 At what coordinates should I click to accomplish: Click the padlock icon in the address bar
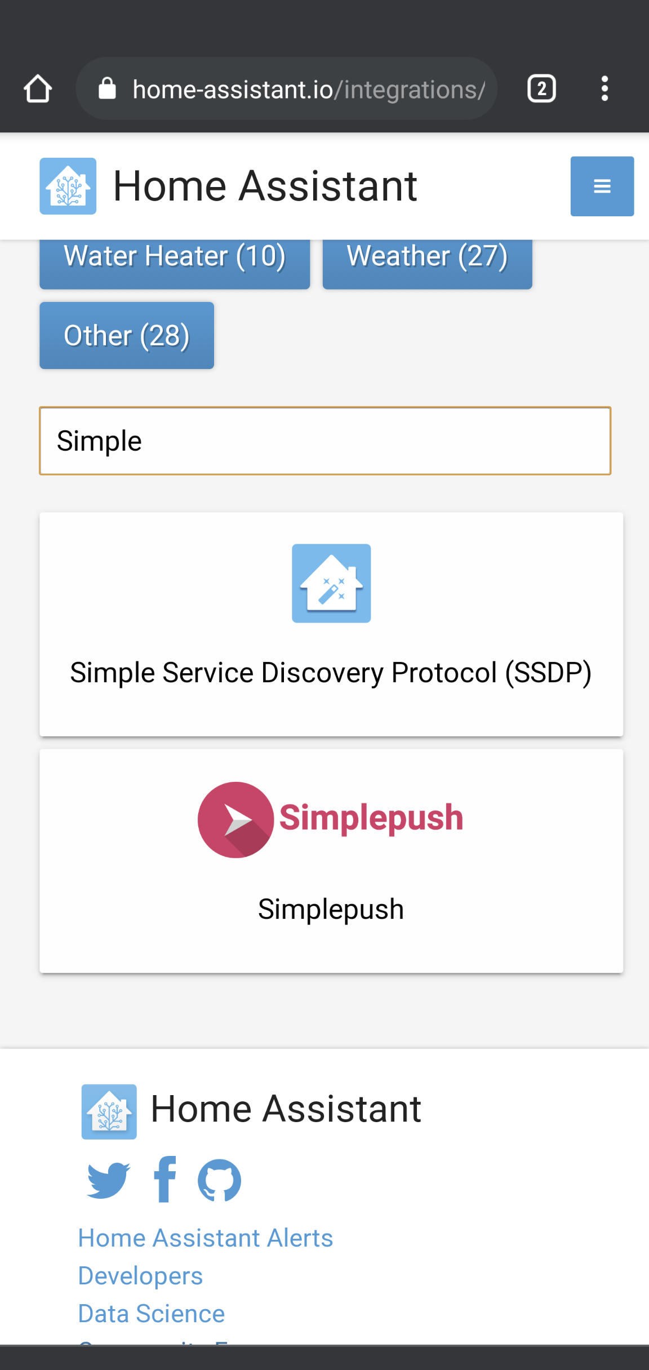[108, 88]
